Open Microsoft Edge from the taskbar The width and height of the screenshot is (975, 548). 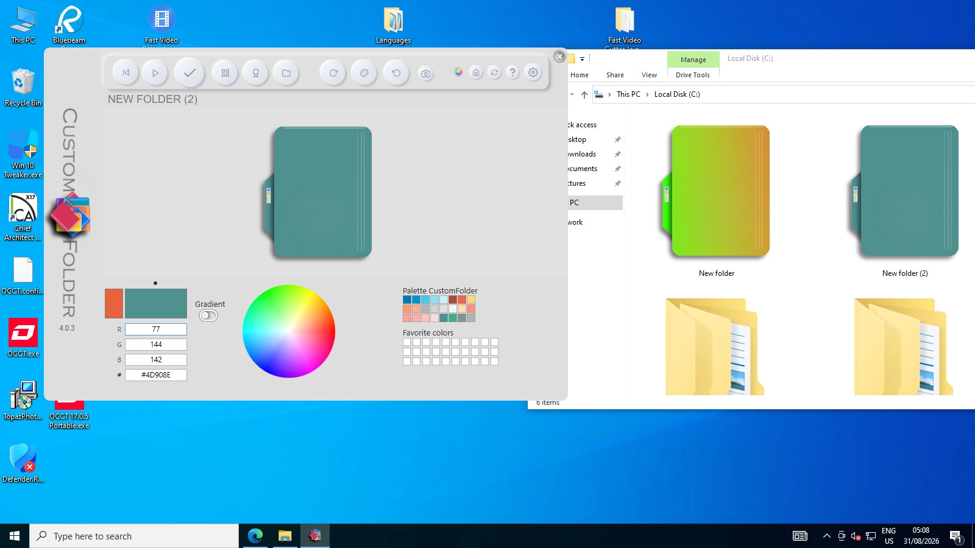click(x=255, y=536)
